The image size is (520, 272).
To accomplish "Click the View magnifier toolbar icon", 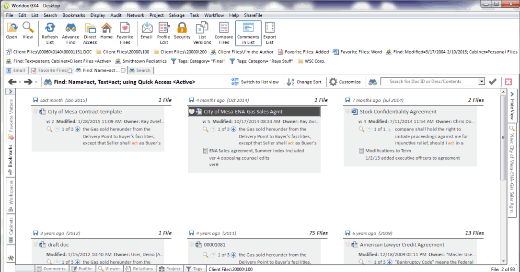I will coord(28,31).
